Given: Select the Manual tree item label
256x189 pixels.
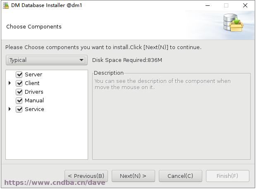Looking at the screenshot, I should [x=34, y=101].
